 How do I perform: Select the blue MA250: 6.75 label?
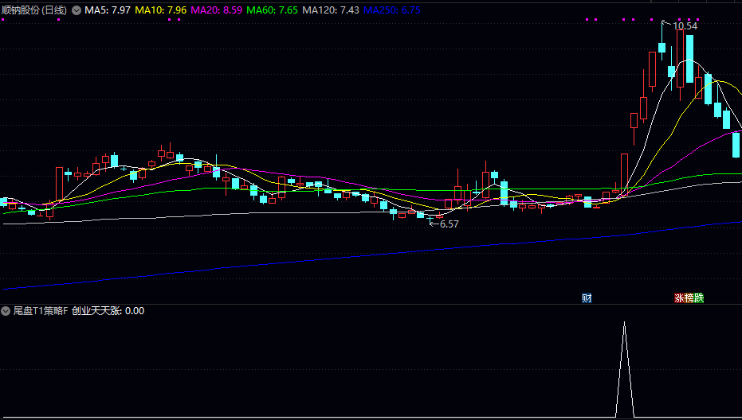point(392,10)
